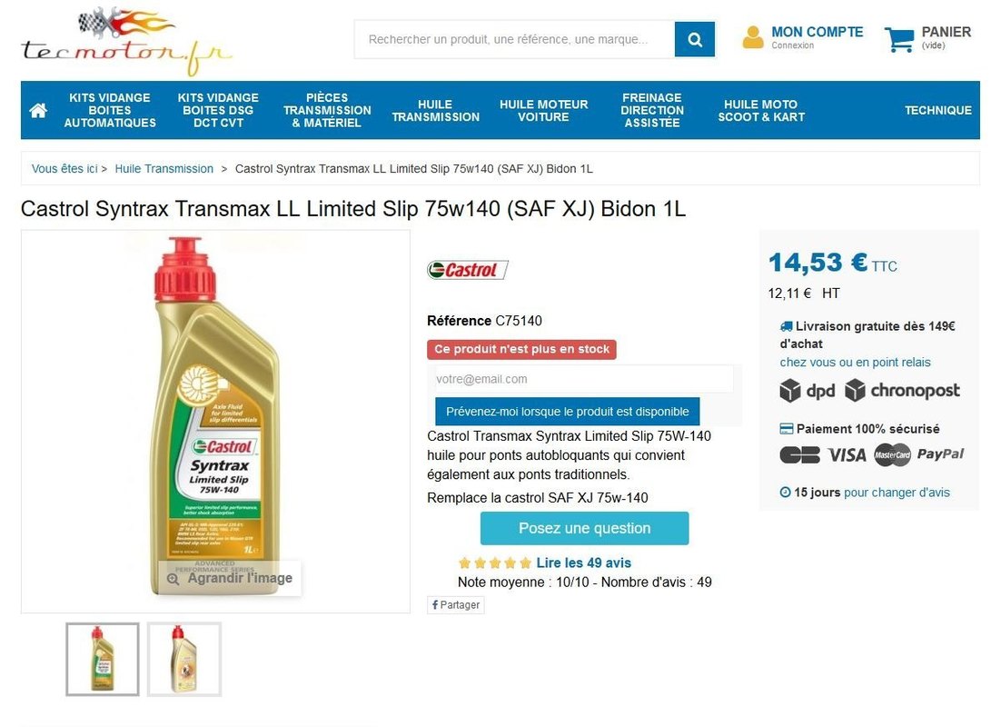Select the second bottle thumbnail
1001x727 pixels.
(184, 659)
